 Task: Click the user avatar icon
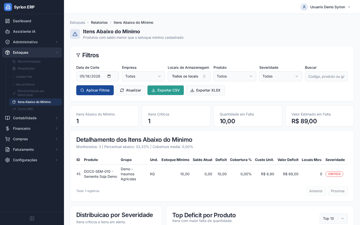point(304,7)
